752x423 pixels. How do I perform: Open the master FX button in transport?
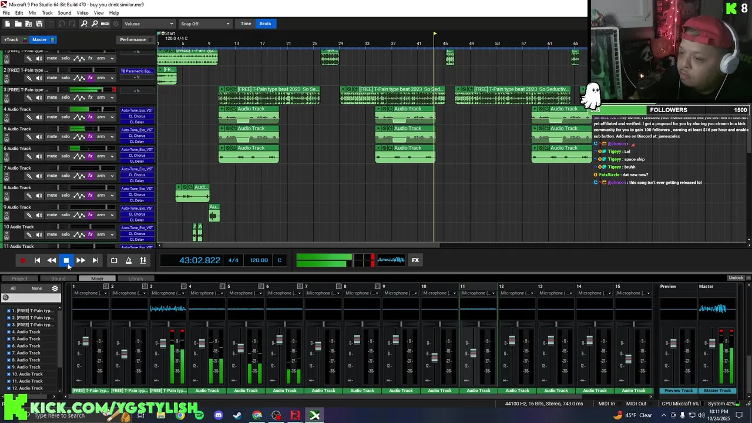pyautogui.click(x=415, y=260)
